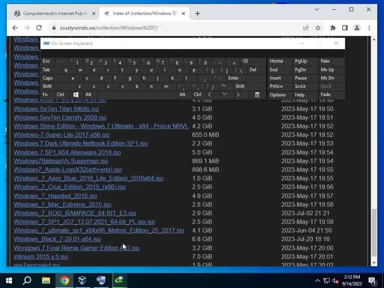
Task: Open Windows.7.SP1.X64.Alienware.2018.iso link
Action: 67,152
